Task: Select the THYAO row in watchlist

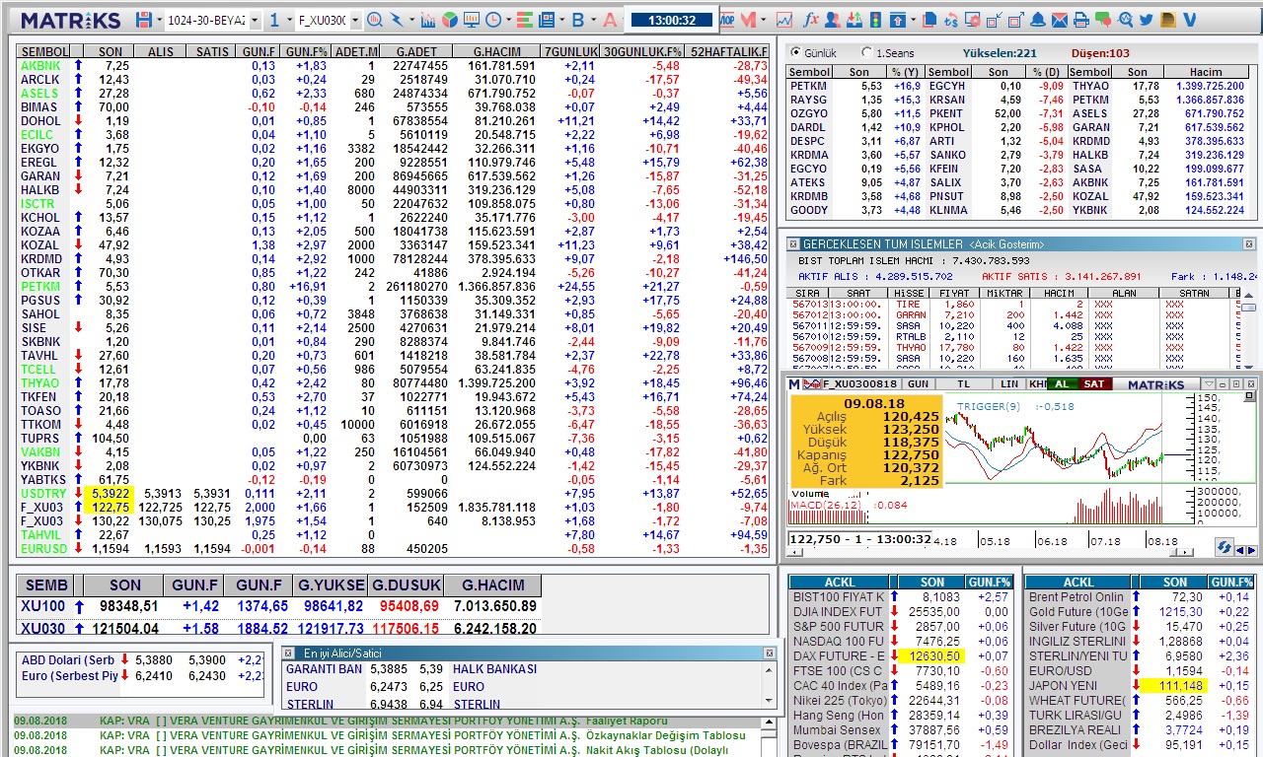Action: coord(394,382)
